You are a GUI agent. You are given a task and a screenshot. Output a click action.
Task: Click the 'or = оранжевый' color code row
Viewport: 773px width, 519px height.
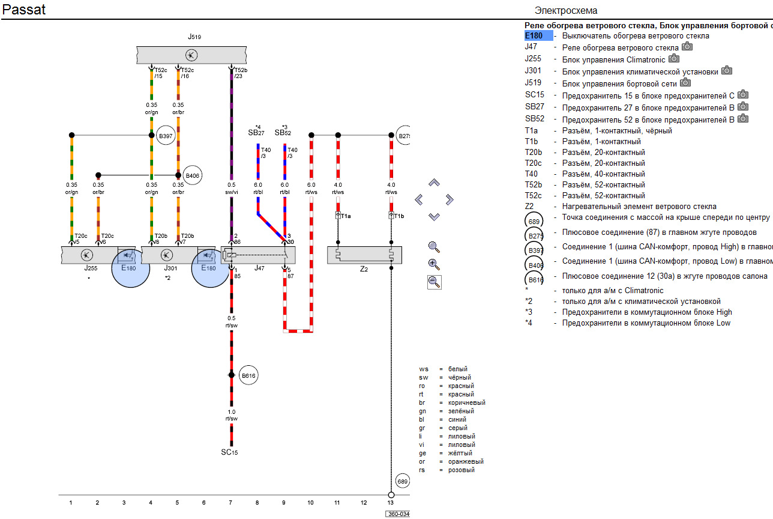pos(451,461)
